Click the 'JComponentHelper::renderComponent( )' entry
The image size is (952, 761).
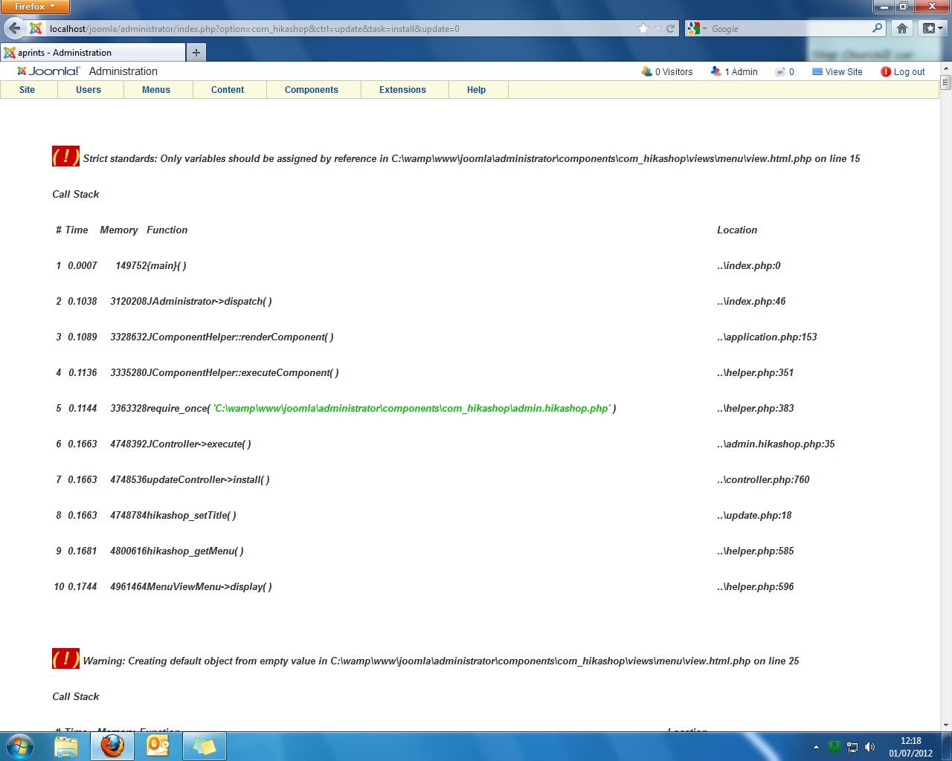point(241,337)
